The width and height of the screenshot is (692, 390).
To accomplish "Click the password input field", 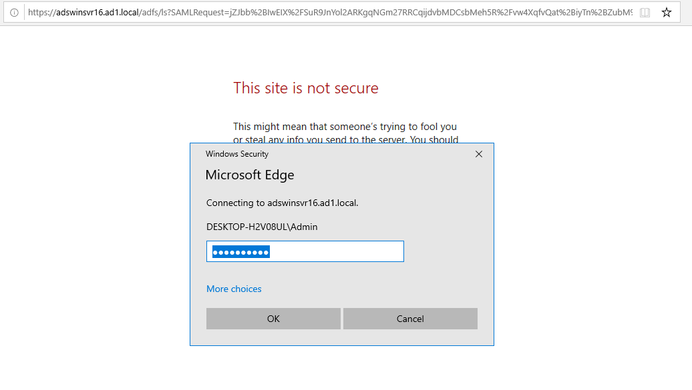I will click(x=305, y=251).
